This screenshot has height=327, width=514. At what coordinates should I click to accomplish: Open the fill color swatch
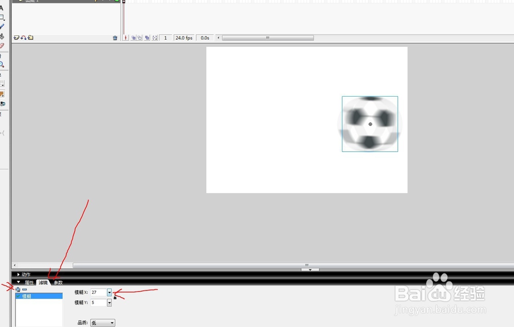point(2,94)
